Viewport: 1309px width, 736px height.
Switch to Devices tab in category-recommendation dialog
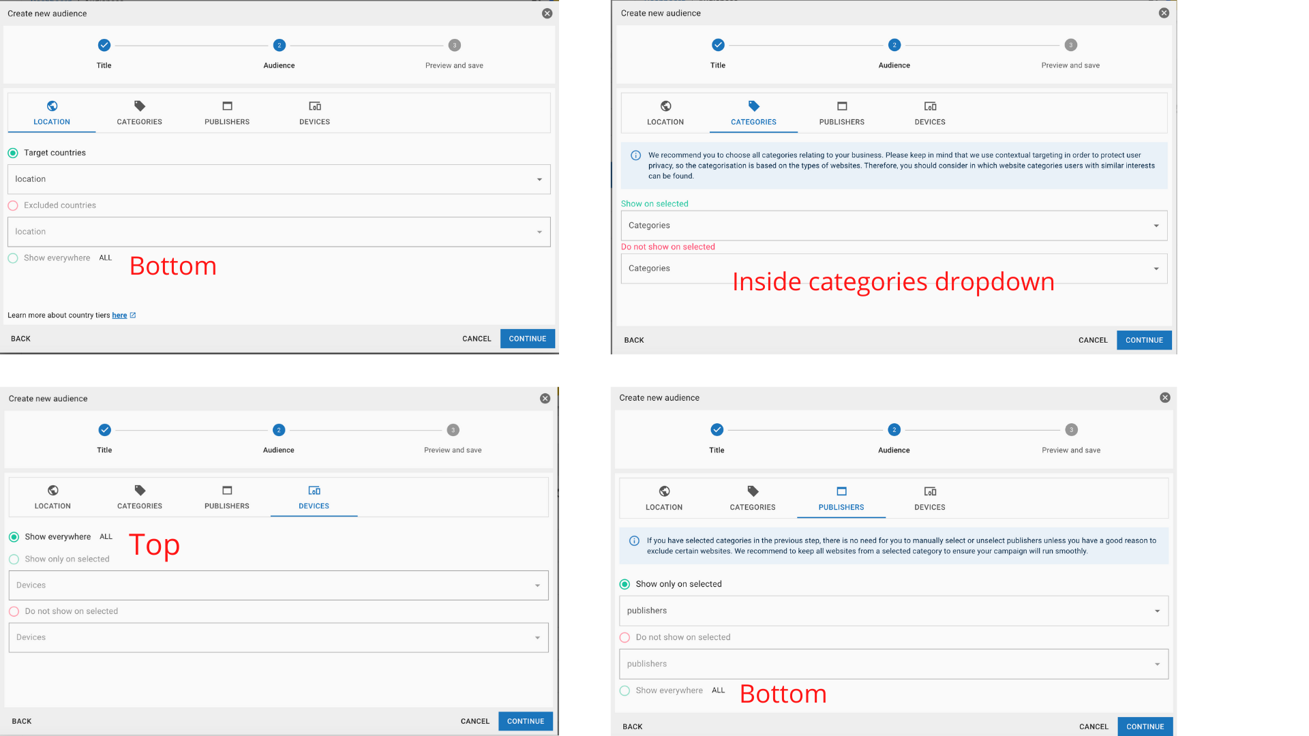pos(929,112)
